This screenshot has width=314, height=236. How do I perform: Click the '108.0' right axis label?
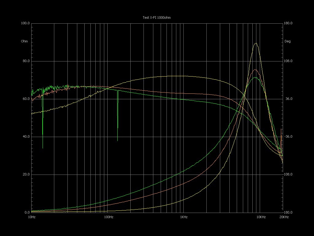[288, 61]
